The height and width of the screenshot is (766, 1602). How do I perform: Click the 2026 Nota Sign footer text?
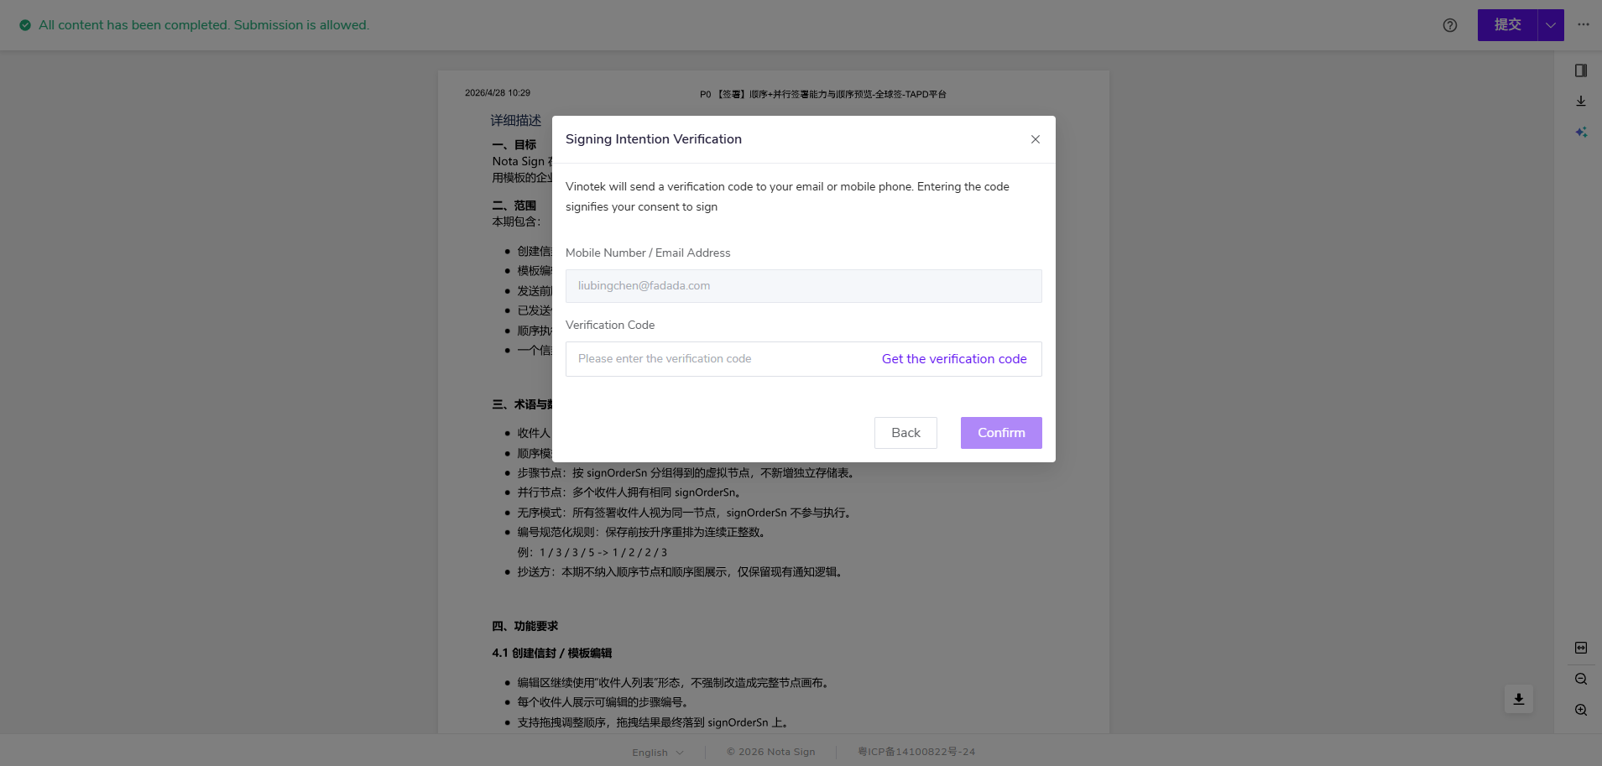(x=771, y=752)
